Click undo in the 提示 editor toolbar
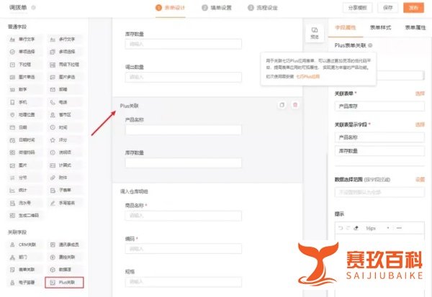Screen dimensions: 432x297 [x=341, y=228]
